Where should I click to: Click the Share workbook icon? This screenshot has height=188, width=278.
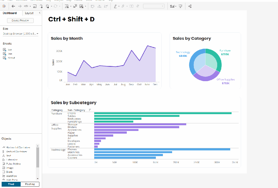point(190,6)
